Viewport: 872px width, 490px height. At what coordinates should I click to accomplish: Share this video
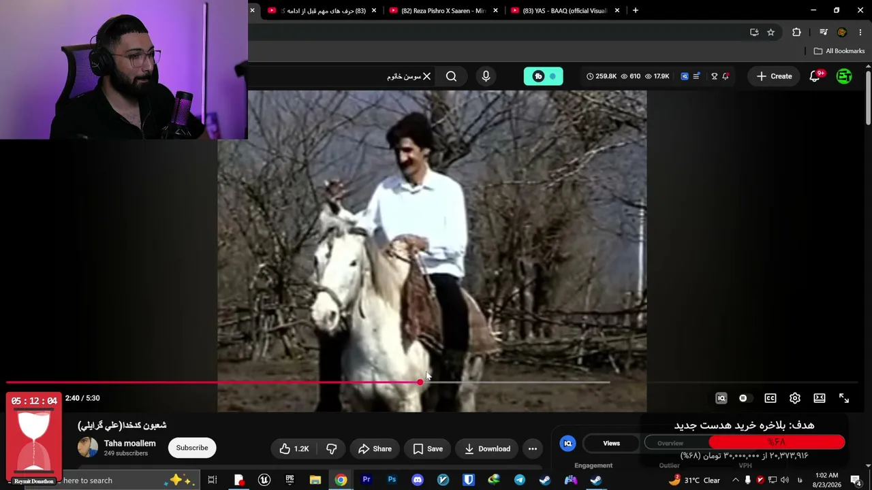[375, 448]
